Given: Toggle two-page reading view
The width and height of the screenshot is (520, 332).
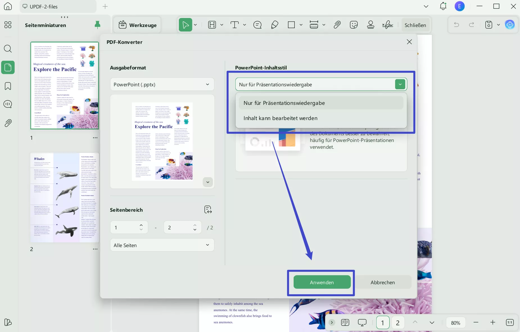Looking at the screenshot, I should [345, 323].
